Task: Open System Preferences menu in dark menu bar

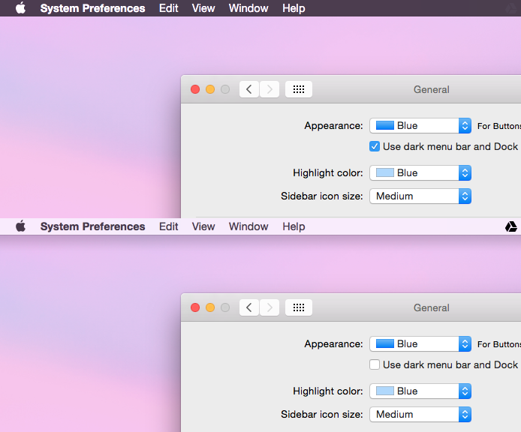Action: pyautogui.click(x=92, y=8)
